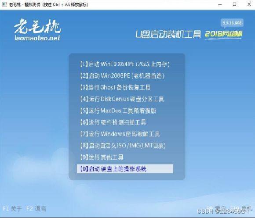This screenshot has width=255, height=218.
Task: Click F10 关机 shutdown option
Action: pyautogui.click(x=241, y=208)
